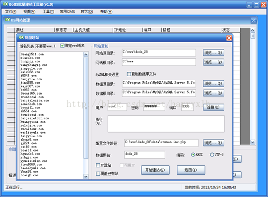Check the IP建站 checkbox

tap(98, 165)
